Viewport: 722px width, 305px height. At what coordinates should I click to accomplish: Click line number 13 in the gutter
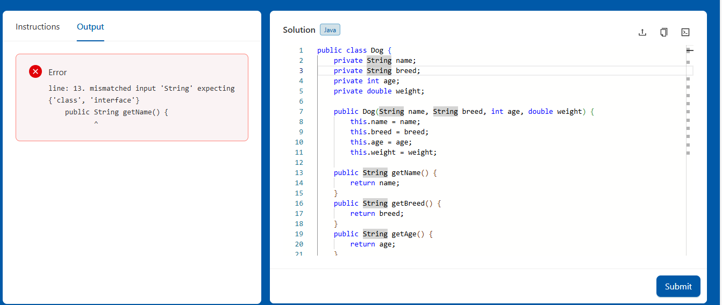(299, 173)
